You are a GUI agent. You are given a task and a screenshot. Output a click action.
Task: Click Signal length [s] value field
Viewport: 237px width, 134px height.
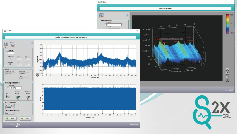coord(10,108)
